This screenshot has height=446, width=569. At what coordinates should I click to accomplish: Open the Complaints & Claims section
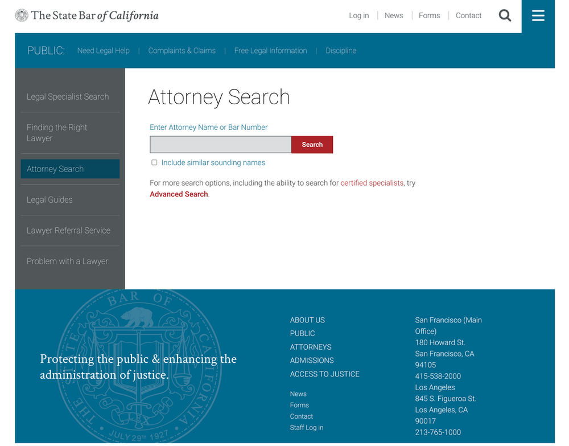pos(182,50)
